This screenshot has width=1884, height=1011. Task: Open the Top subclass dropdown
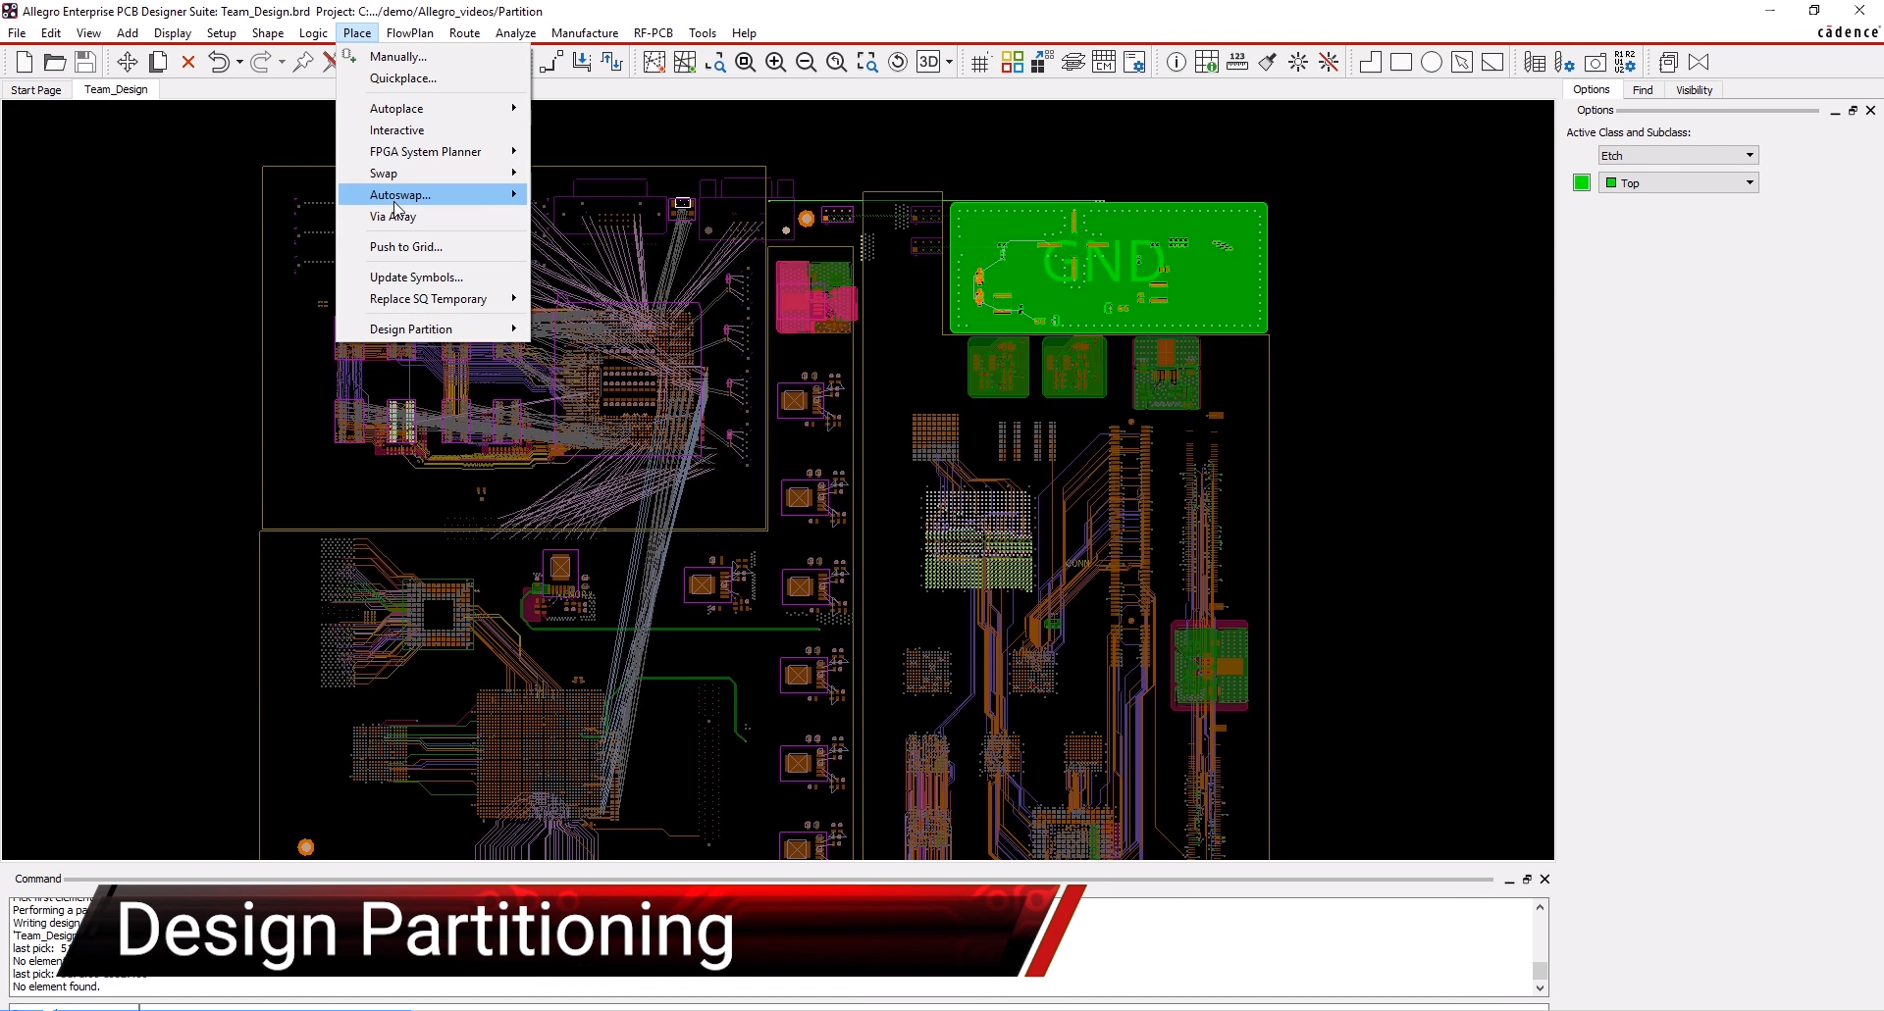click(x=1678, y=183)
